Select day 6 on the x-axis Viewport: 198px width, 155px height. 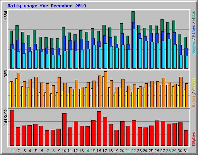42,151
